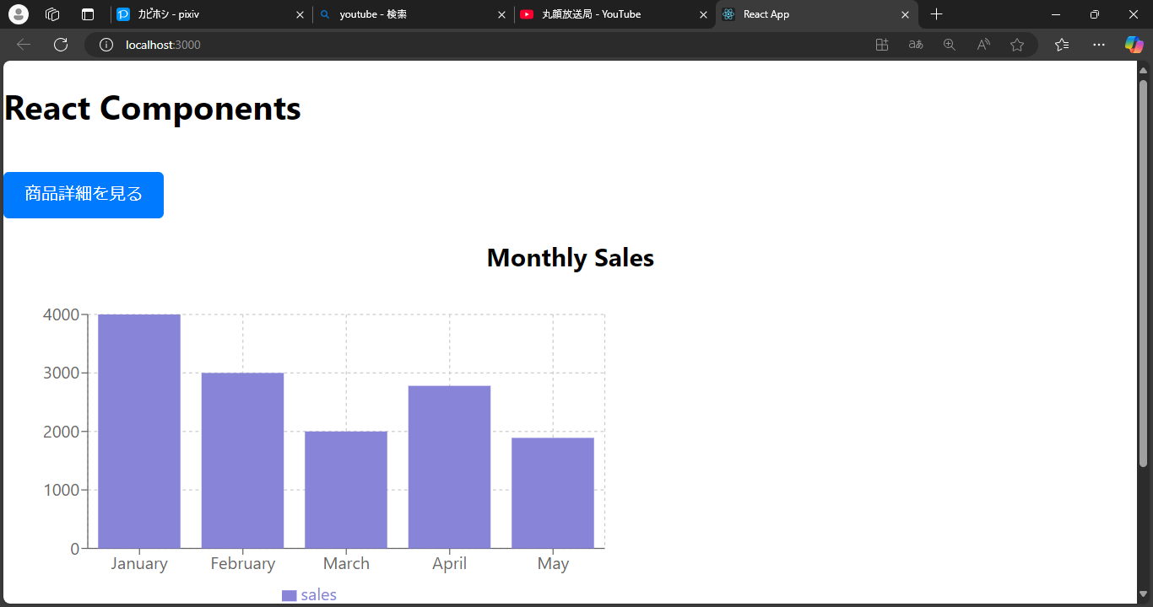Screen dimensions: 1153x607
Task: Click the site information icon
Action: click(x=106, y=45)
